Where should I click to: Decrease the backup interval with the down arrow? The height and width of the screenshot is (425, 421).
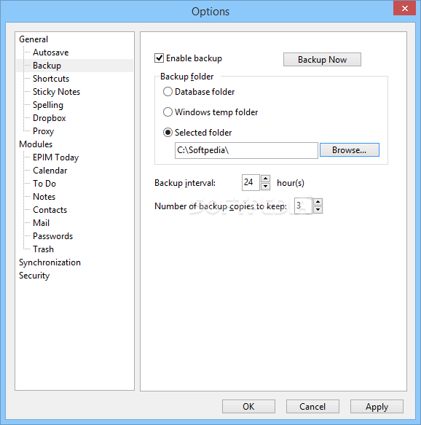tap(265, 187)
